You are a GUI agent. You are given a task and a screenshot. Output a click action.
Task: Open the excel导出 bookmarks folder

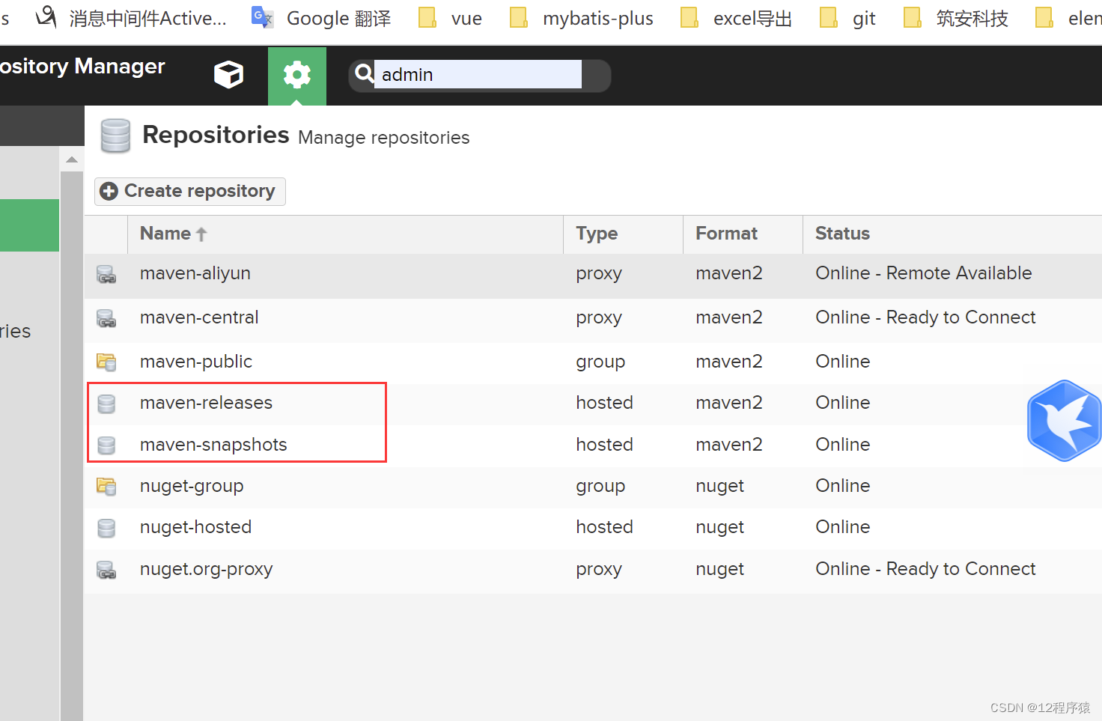736,18
